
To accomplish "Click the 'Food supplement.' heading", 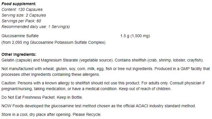I will pyautogui.click(x=19, y=4).
